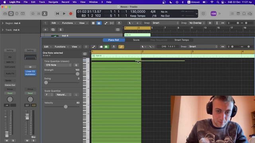This screenshot has height=143, width=255.
Task: Open Loop Browser button
Action: (x=244, y=14)
